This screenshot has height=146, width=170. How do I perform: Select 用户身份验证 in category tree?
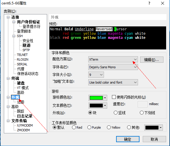(x=28, y=22)
